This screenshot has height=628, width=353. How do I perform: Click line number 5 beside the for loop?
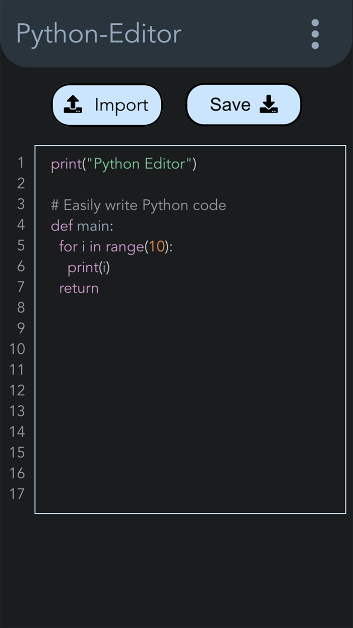pos(21,246)
